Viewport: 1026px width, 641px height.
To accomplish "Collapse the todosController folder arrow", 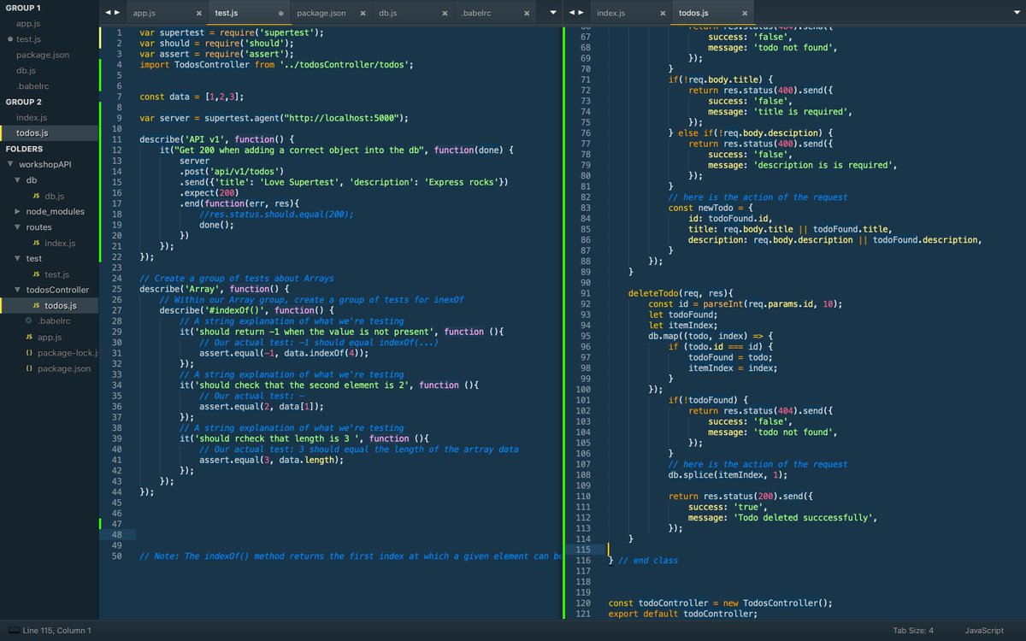I will coord(17,290).
